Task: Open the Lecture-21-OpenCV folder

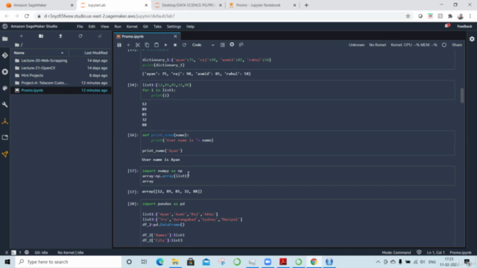Action: [61, 68]
